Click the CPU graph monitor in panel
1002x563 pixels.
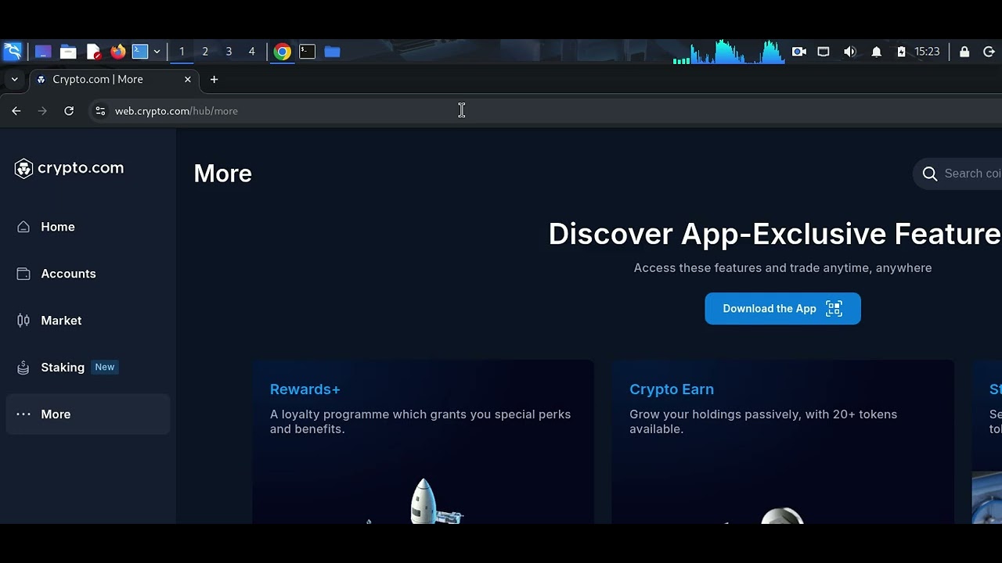pos(729,52)
